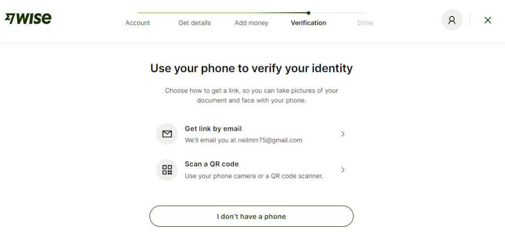Expand the Get link by email chevron

pyautogui.click(x=343, y=134)
